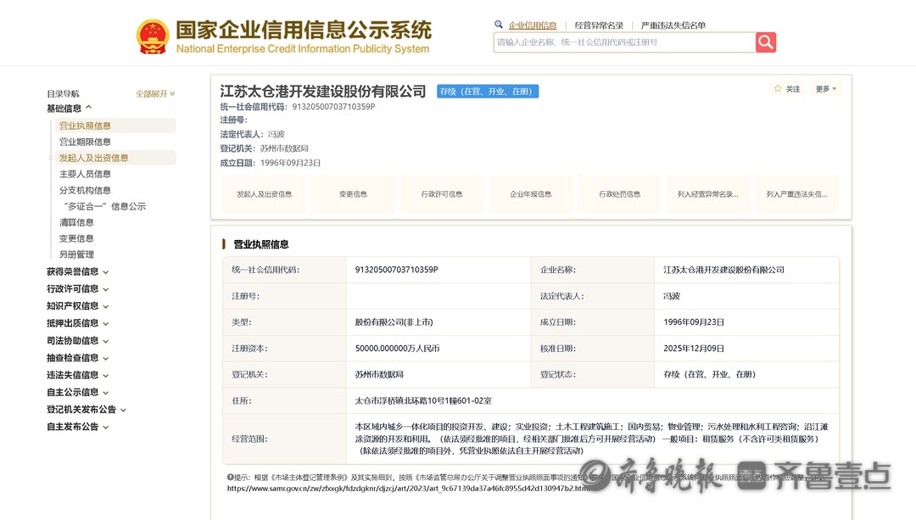
Task: Select the 企业信用信息 search tab
Action: (x=532, y=25)
